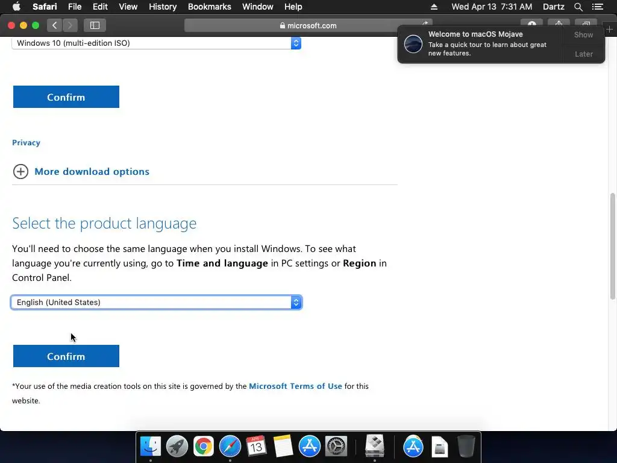Open Notes icon in the Dock
This screenshot has width=617, height=463.
(283, 447)
